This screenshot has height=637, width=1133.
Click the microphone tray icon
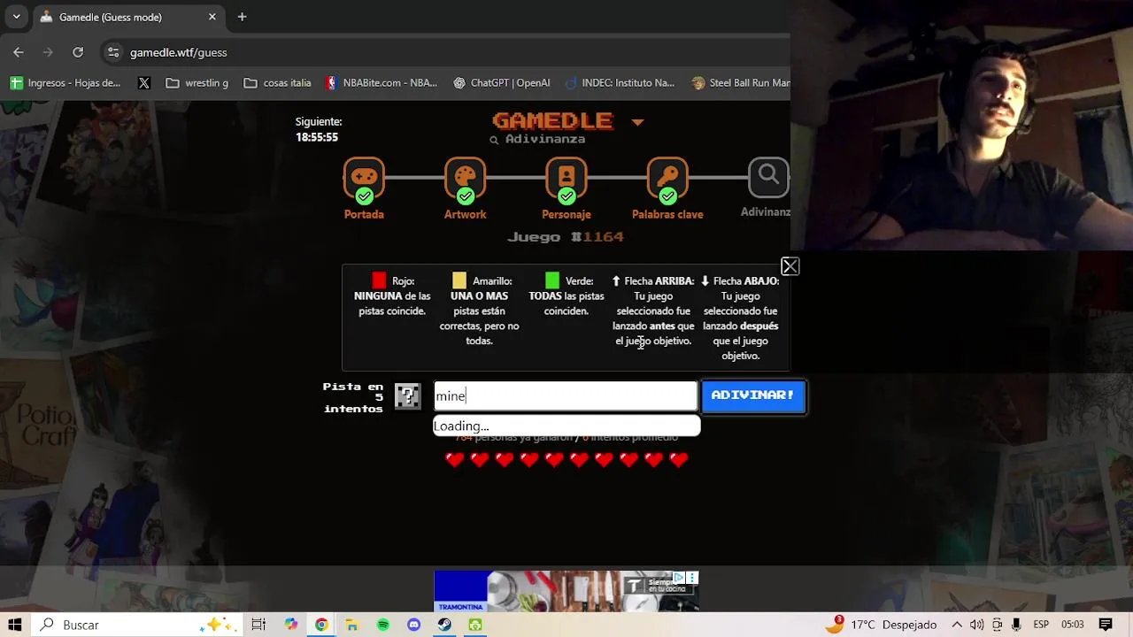(x=1016, y=625)
